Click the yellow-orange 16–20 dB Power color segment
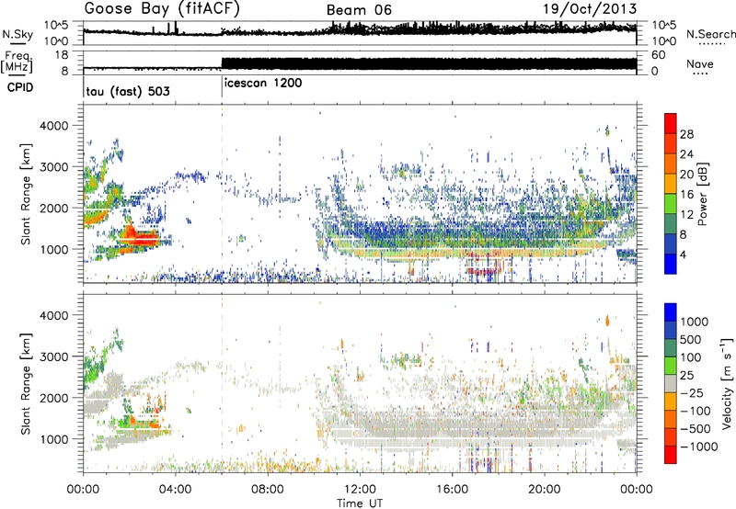 point(671,183)
